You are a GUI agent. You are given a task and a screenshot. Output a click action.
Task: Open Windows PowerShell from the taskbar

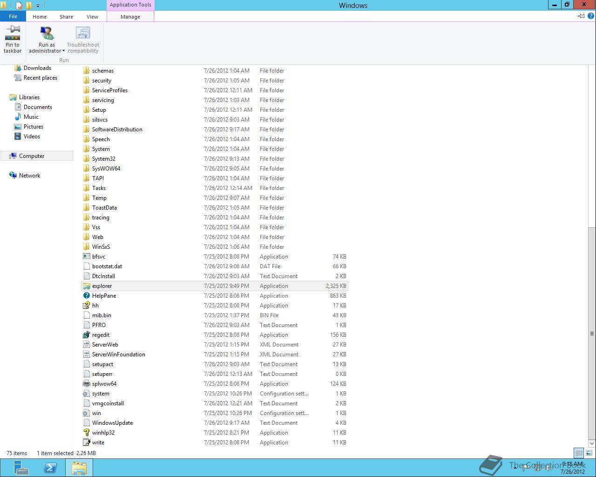click(x=50, y=468)
